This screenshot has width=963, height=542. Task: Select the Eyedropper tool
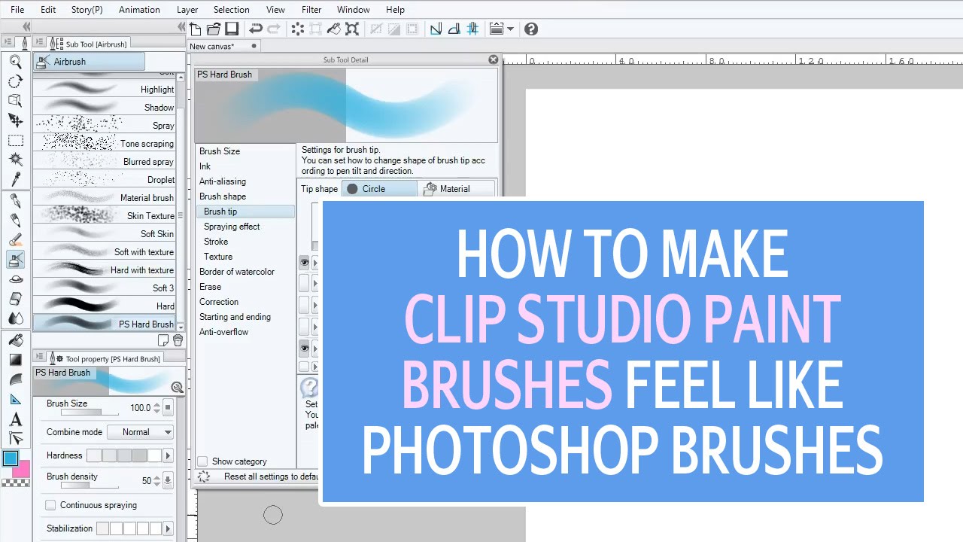click(15, 179)
